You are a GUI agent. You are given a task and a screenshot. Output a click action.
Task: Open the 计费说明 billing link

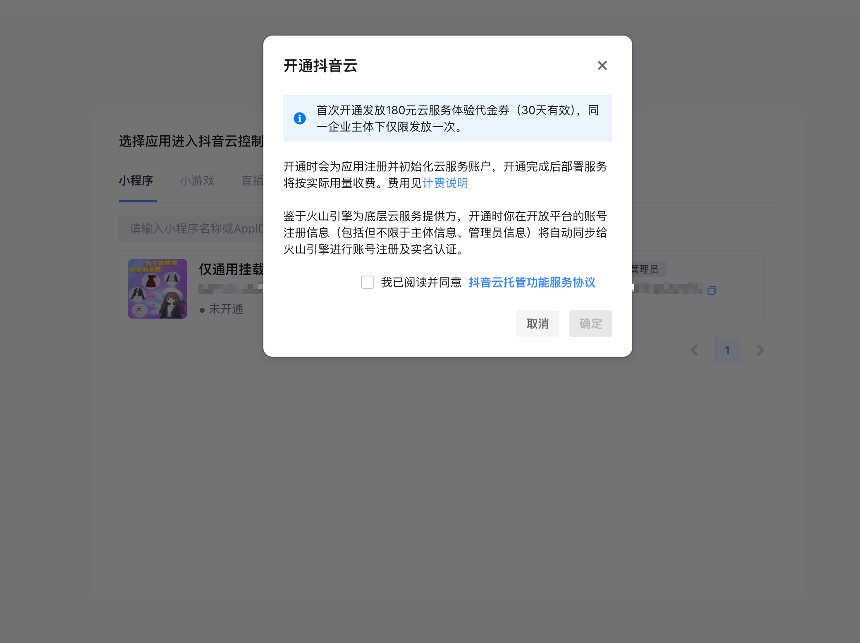coord(445,183)
